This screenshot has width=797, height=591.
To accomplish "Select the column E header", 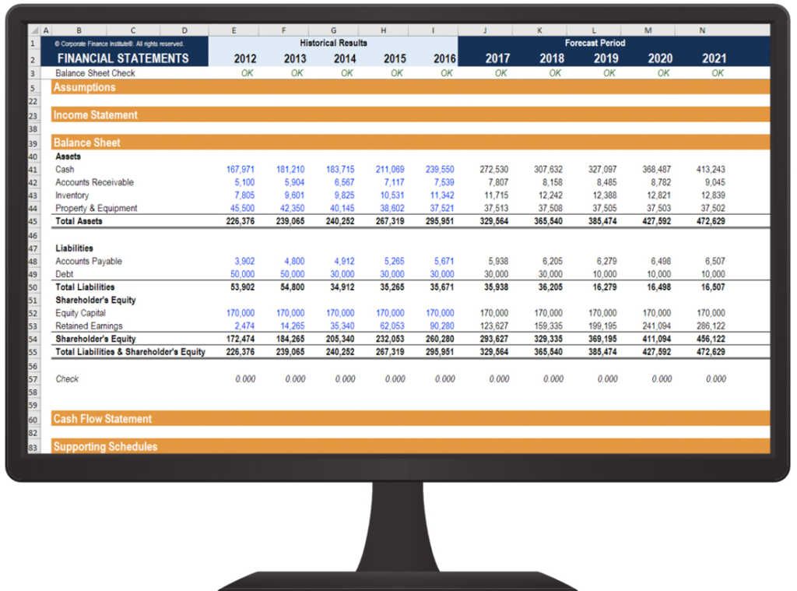I will (233, 30).
